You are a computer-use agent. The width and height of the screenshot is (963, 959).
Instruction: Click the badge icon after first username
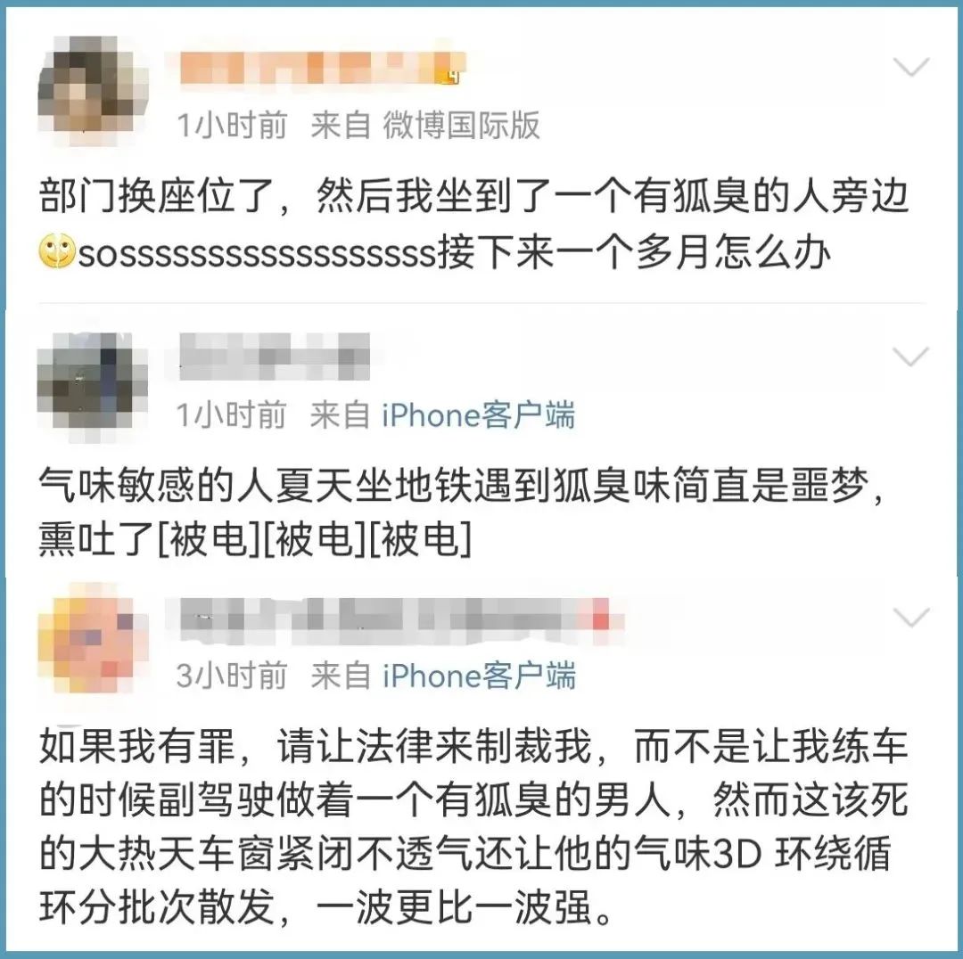[x=453, y=75]
